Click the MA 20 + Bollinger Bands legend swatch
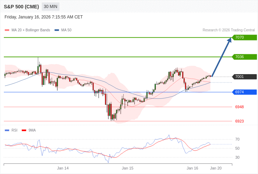This screenshot has height=174, width=258. pyautogui.click(x=7, y=30)
